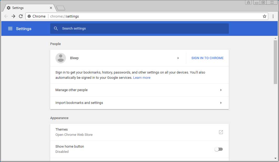Maximize the Chrome window
The width and height of the screenshot is (279, 162).
(263, 2)
